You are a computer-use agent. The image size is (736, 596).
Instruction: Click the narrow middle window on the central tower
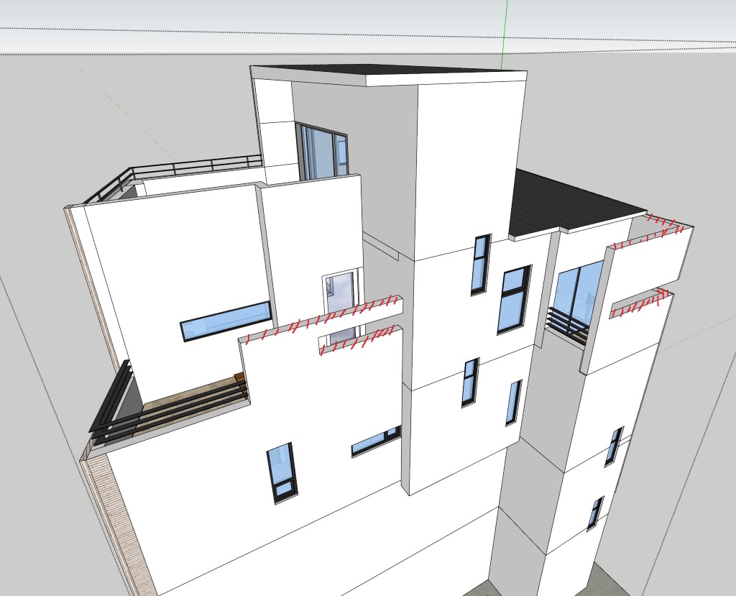click(x=469, y=381)
